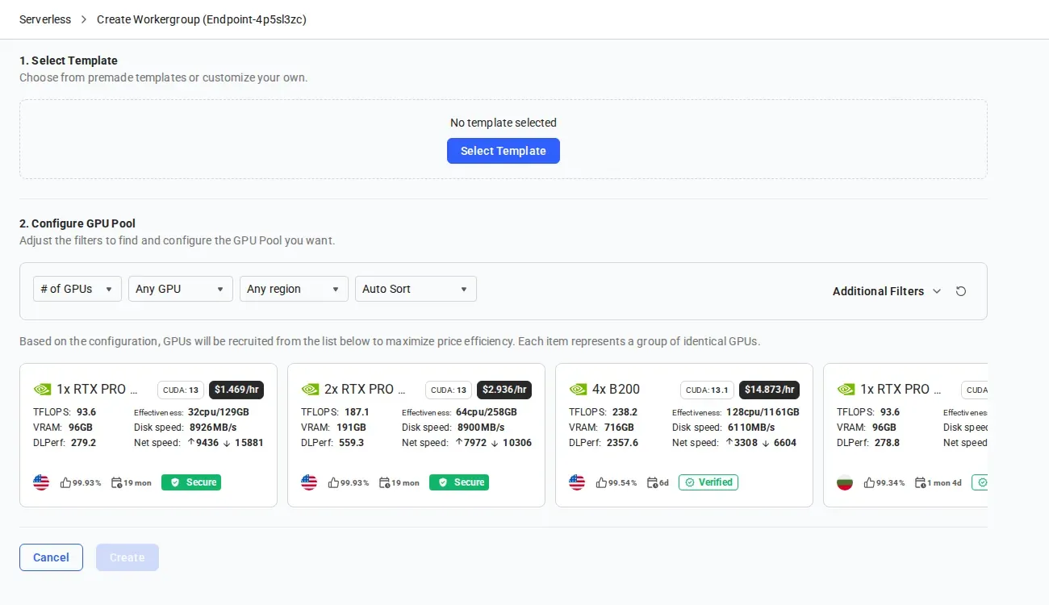
Task: Click CUDA: 13.1 badge on B200 card
Action: [x=706, y=390]
